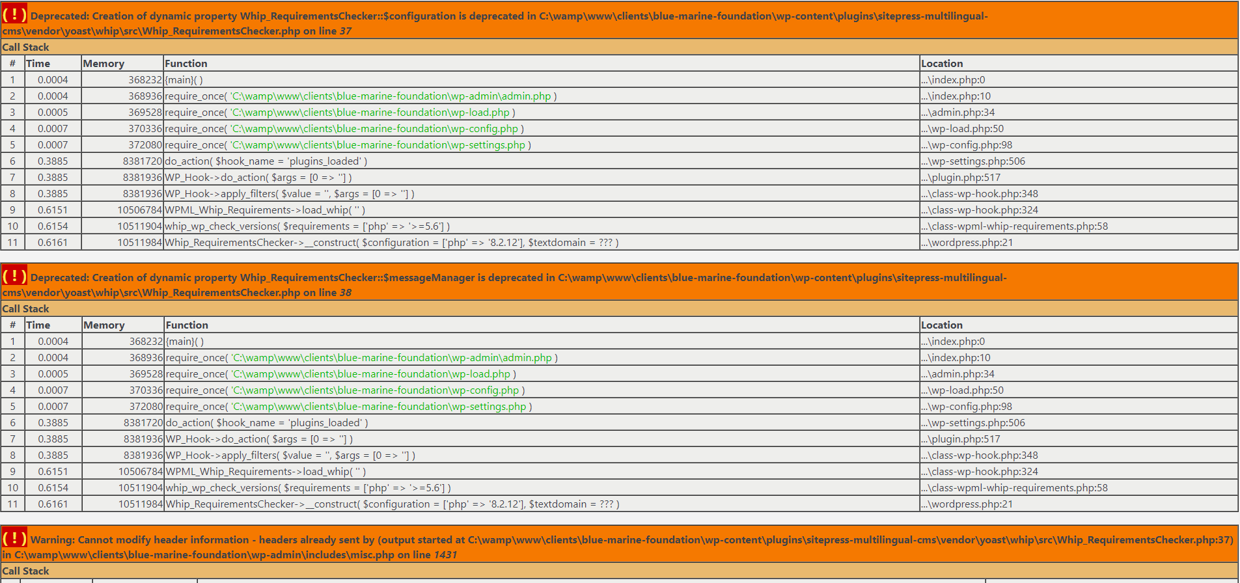1240x583 pixels.
Task: Select wp-settings.php require_once path in $messageManager stack
Action: pos(379,406)
